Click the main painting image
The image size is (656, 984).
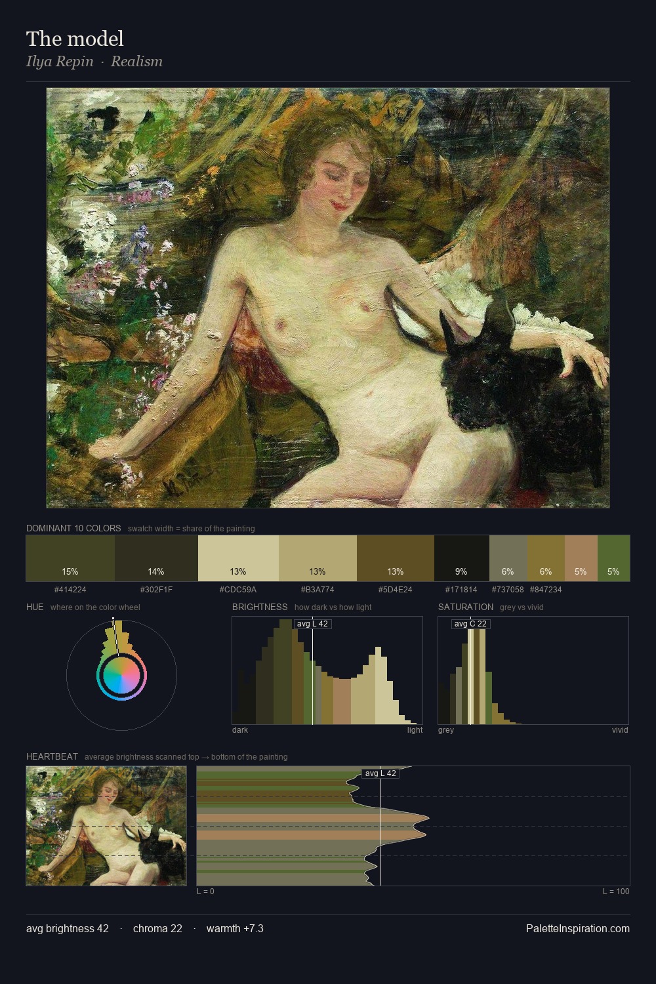coord(328,298)
